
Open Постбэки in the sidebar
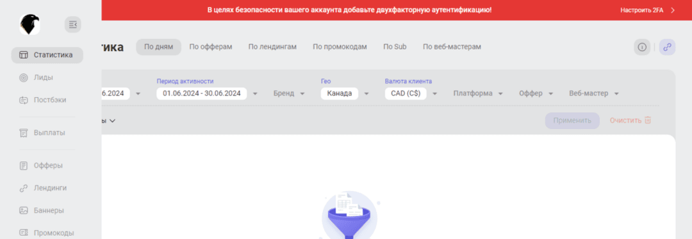click(x=50, y=100)
